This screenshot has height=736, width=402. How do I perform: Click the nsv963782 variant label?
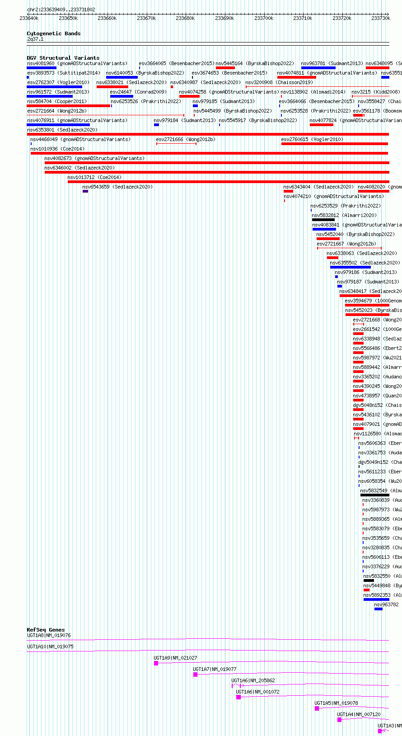[387, 604]
